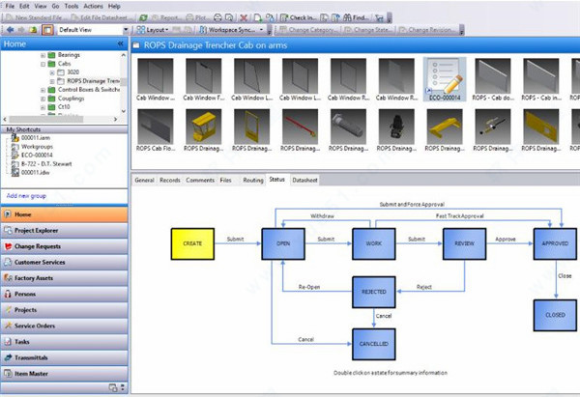
Task: Expand the Control Boxes & Switches node
Action: click(43, 90)
